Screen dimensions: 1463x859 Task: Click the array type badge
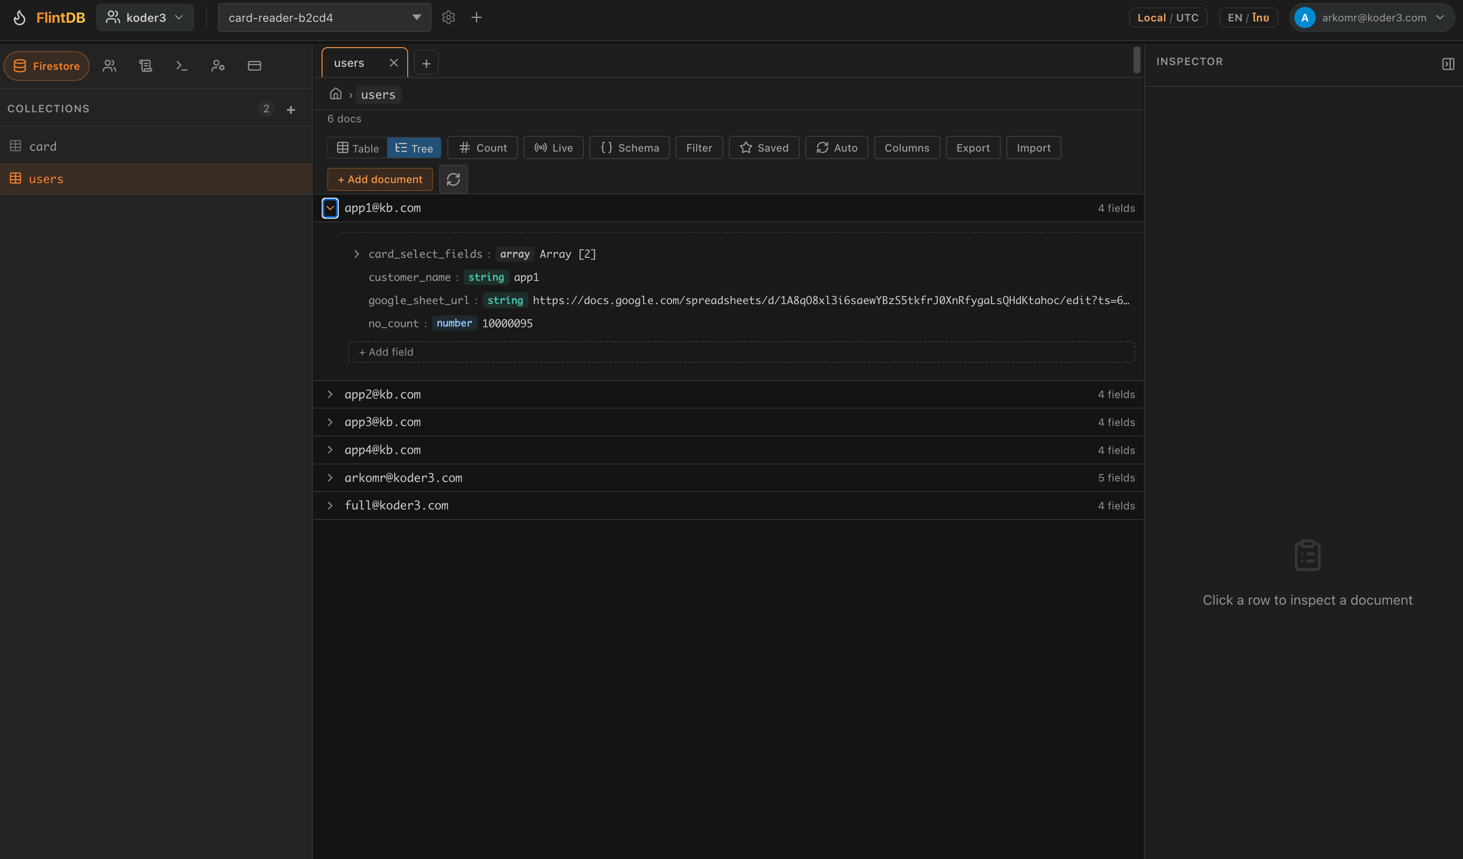(514, 254)
